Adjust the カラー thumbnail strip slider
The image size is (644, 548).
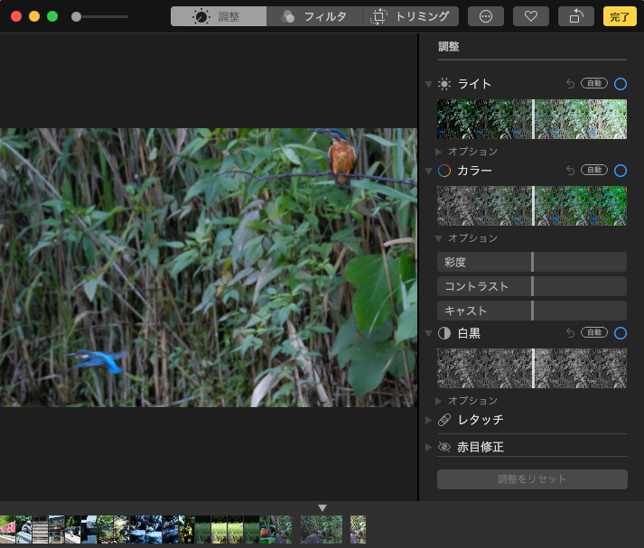point(532,206)
